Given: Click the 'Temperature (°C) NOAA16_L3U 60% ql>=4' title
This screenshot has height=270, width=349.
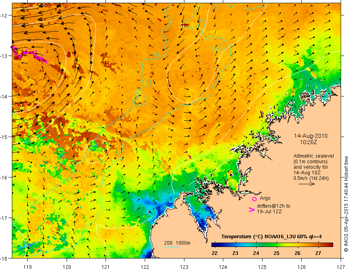Looking at the screenshot, I should tap(271, 237).
